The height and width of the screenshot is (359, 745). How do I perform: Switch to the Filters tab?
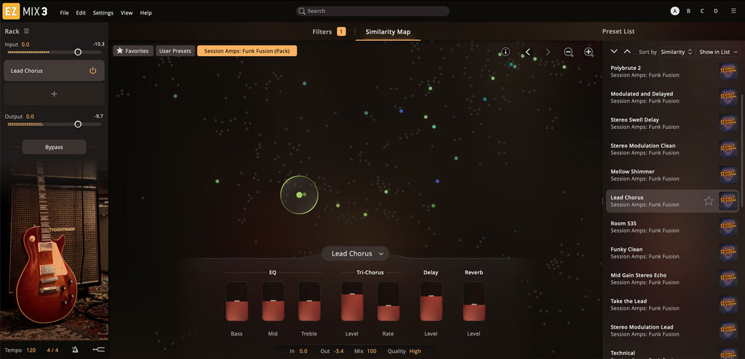coord(329,32)
